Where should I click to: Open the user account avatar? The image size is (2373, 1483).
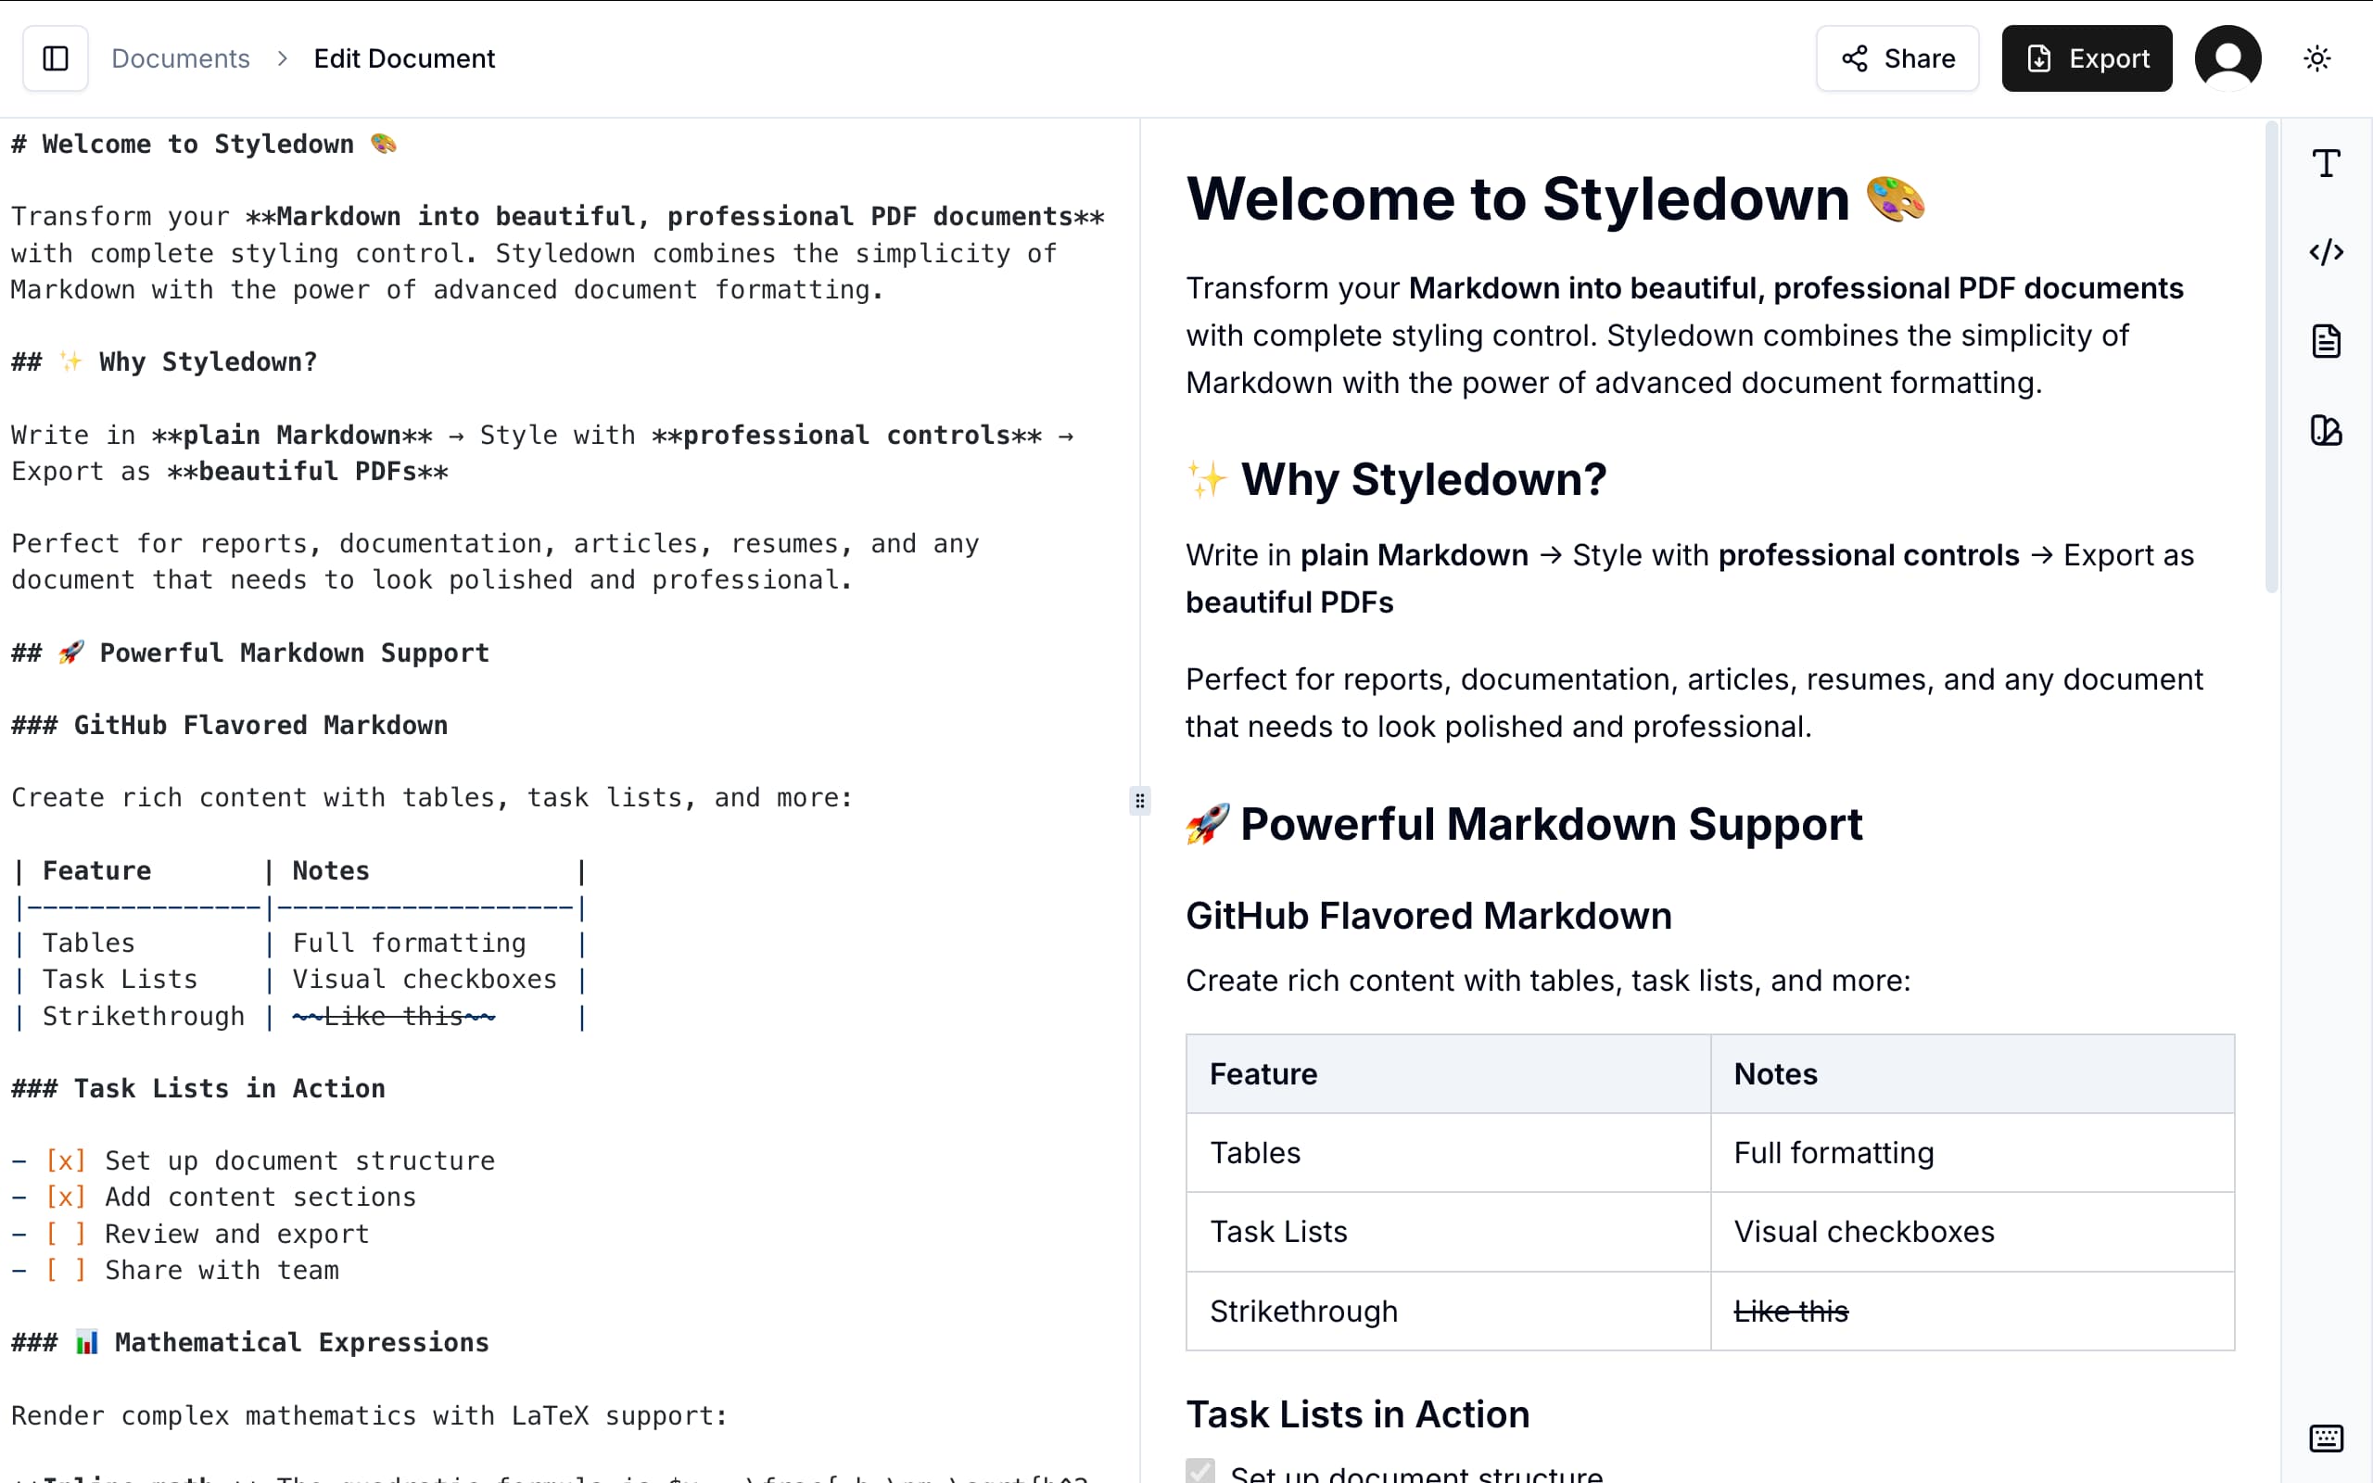(x=2227, y=57)
